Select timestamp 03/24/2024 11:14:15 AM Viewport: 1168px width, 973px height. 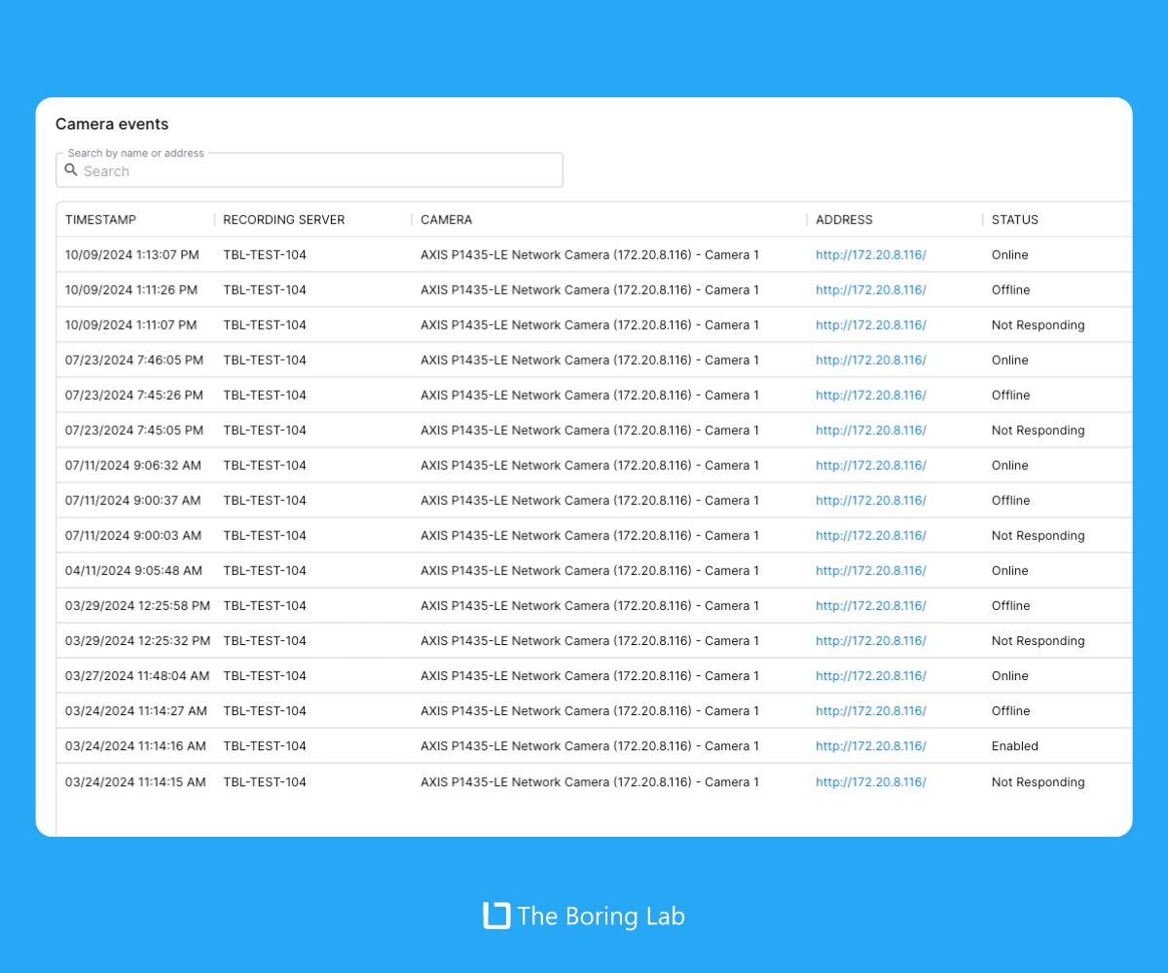pos(136,782)
